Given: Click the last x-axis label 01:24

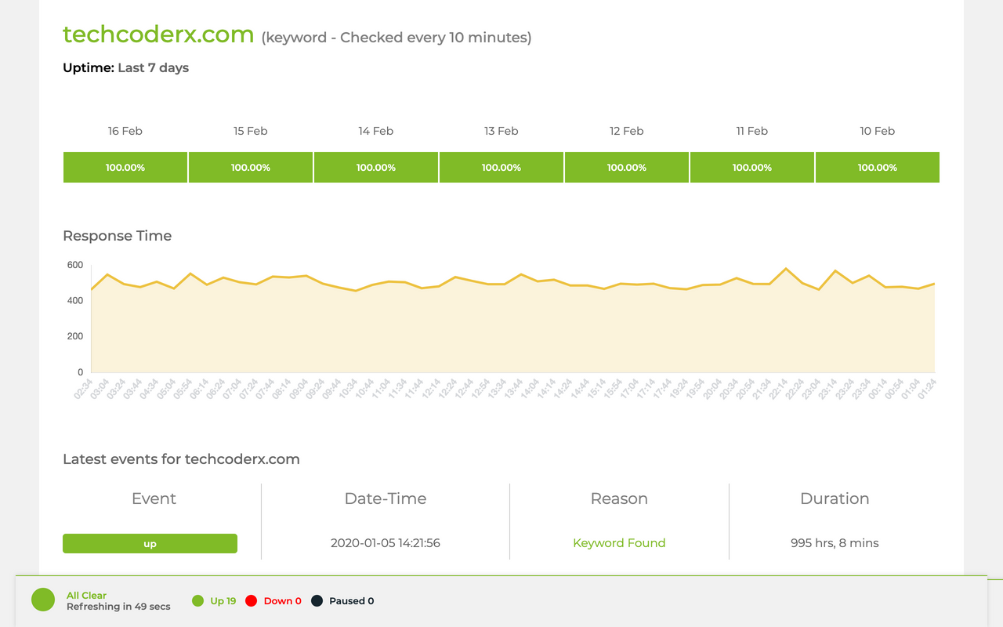Looking at the screenshot, I should click(927, 390).
